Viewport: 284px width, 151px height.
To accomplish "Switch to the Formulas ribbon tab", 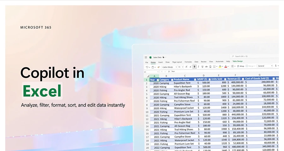I will coord(188,62).
